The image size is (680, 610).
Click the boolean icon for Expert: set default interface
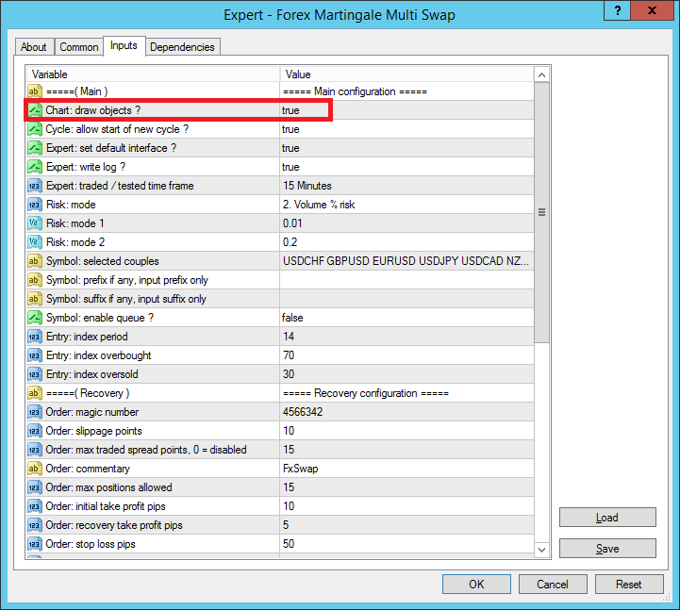[x=35, y=148]
